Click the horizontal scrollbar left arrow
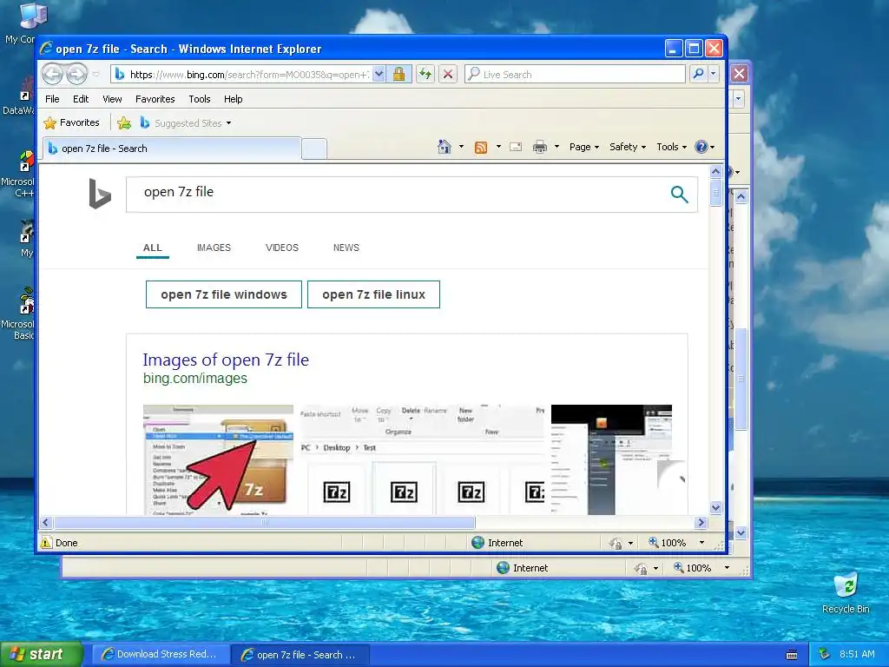The image size is (889, 667). (x=47, y=522)
